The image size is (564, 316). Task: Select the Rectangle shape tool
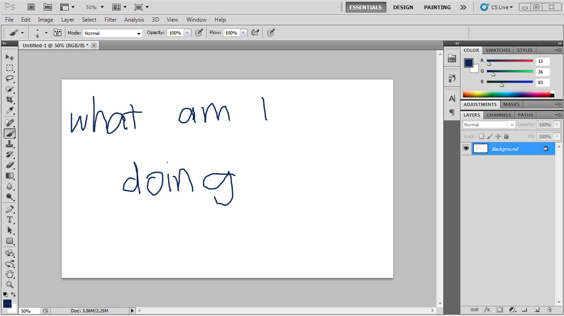(10, 241)
